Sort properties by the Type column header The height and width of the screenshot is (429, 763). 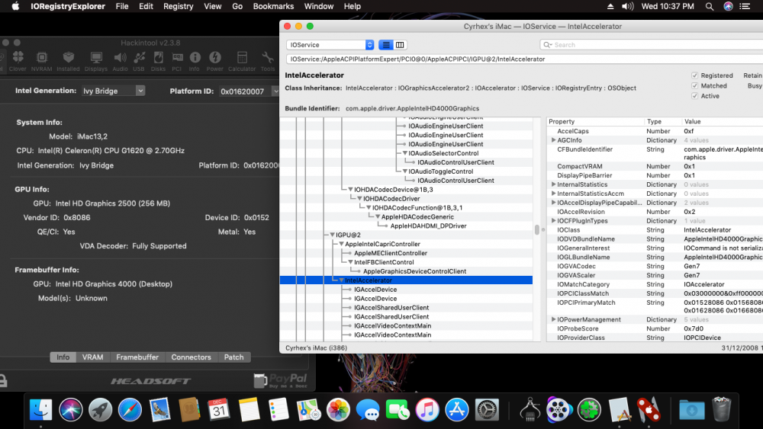pos(662,121)
